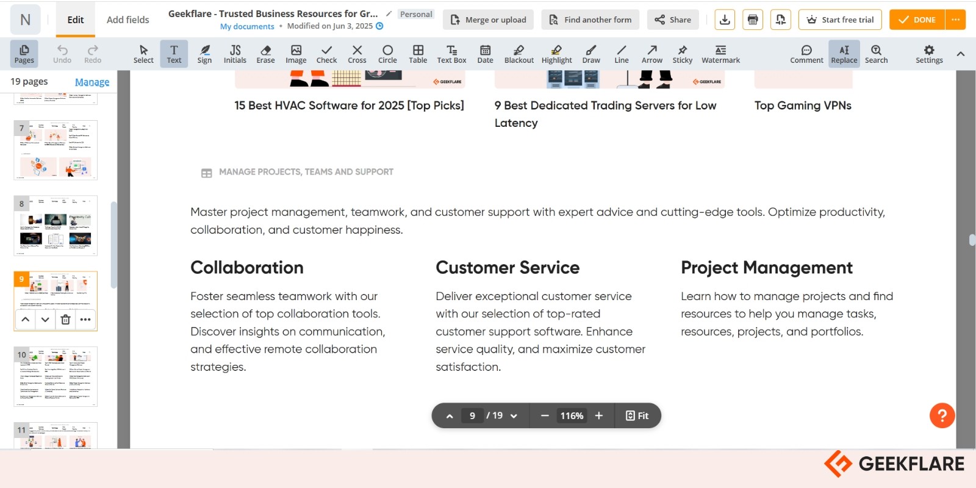Toggle the Replace text tool
Image resolution: width=976 pixels, height=488 pixels.
(x=844, y=54)
